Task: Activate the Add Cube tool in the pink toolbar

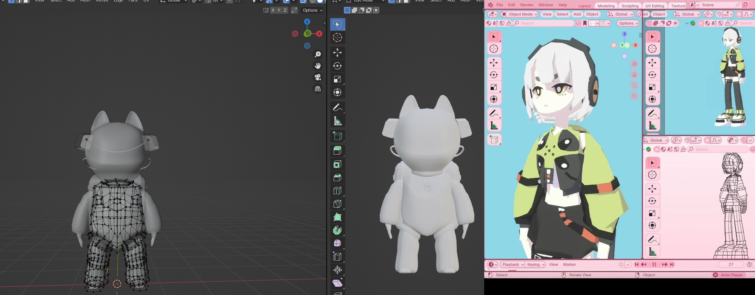Action: tap(494, 140)
